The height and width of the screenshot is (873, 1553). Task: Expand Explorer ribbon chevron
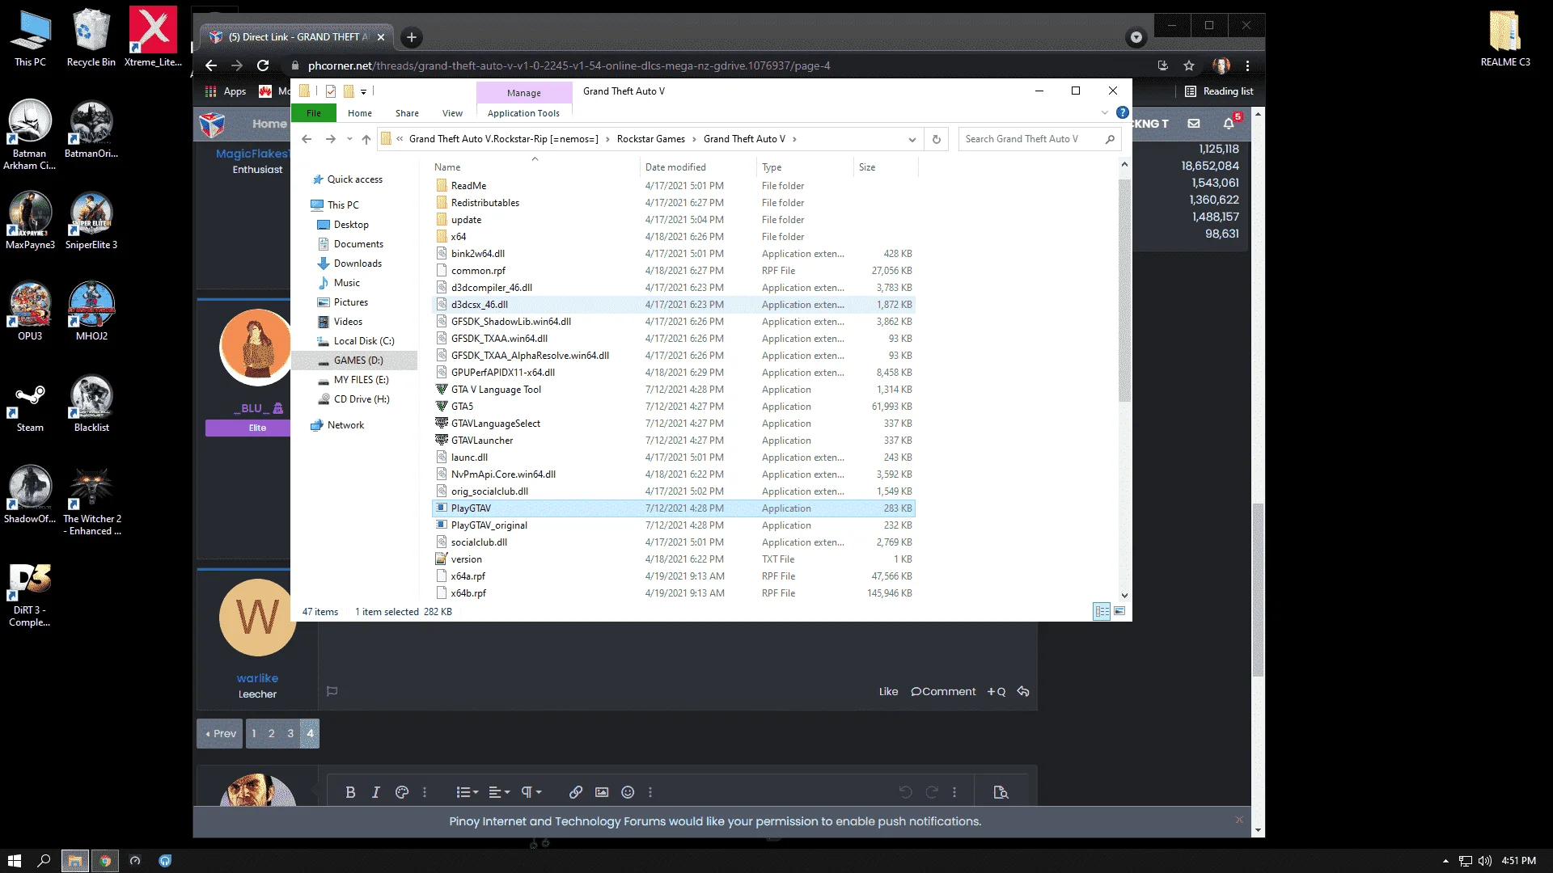point(1105,112)
